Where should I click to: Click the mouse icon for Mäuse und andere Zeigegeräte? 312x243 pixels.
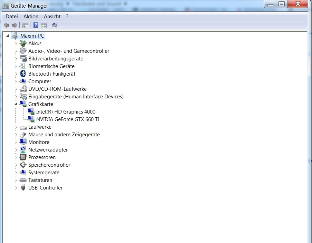click(23, 135)
